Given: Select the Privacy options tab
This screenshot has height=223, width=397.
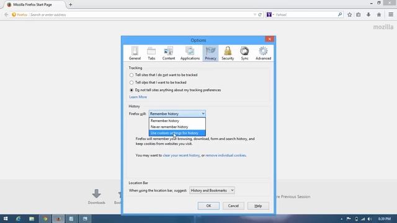Looking at the screenshot, I should [x=210, y=53].
